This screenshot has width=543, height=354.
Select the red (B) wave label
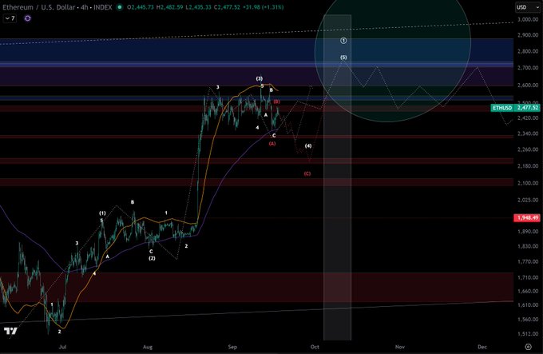click(277, 101)
